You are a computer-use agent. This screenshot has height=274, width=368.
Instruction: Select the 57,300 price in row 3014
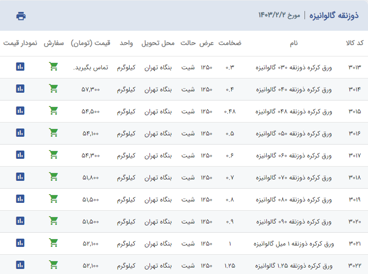tap(91, 89)
